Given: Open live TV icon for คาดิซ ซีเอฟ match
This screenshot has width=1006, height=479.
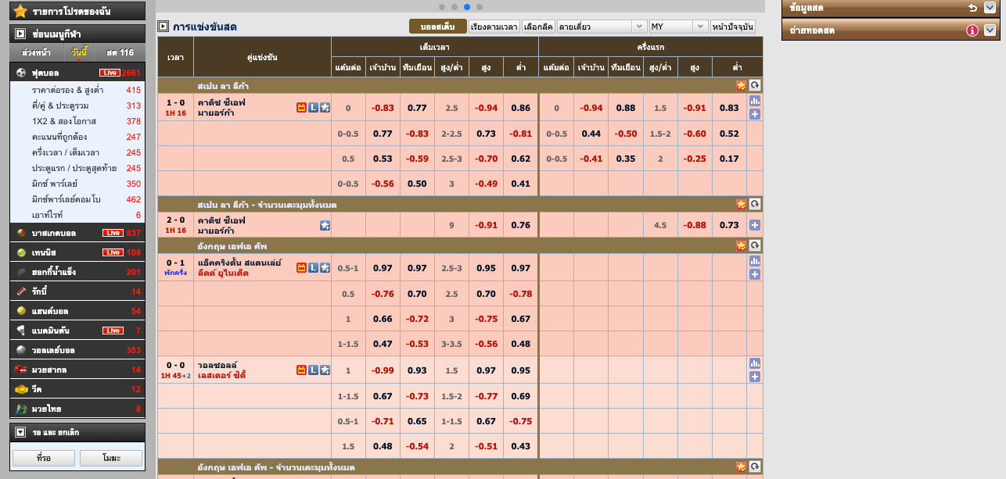Looking at the screenshot, I should coord(301,107).
